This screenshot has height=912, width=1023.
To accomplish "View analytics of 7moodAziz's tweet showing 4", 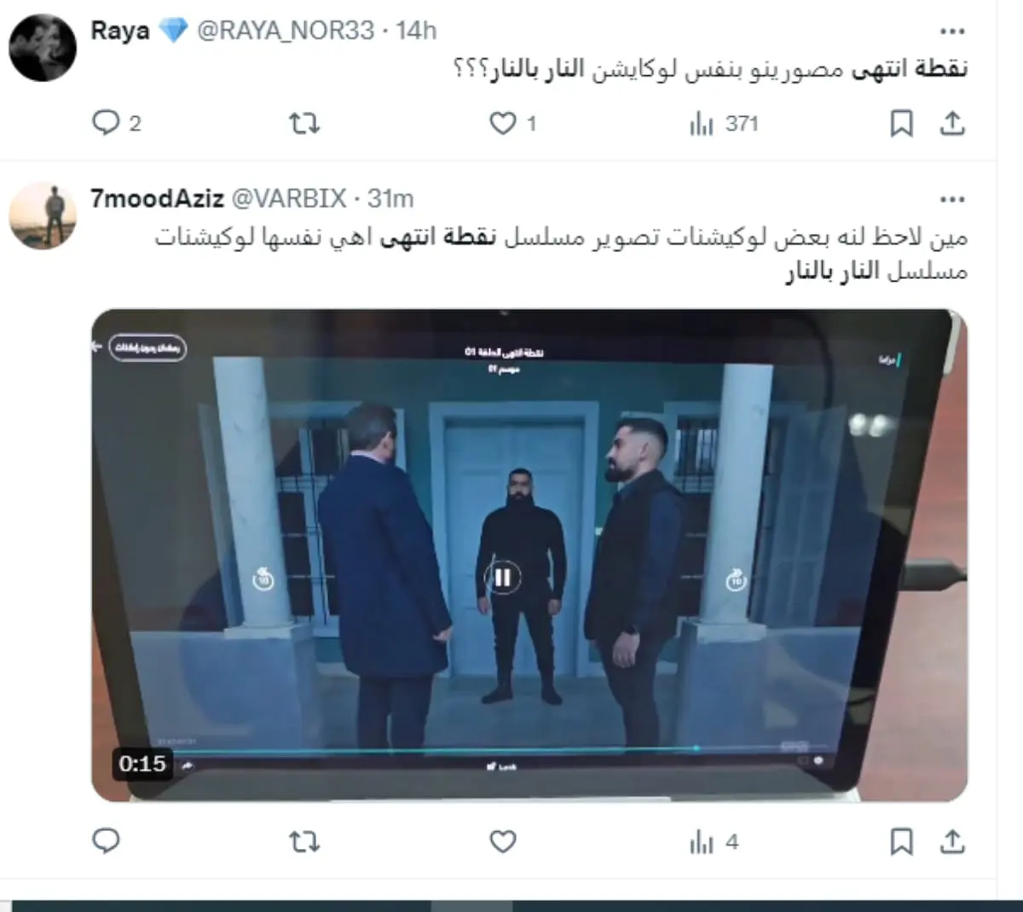I will [714, 842].
